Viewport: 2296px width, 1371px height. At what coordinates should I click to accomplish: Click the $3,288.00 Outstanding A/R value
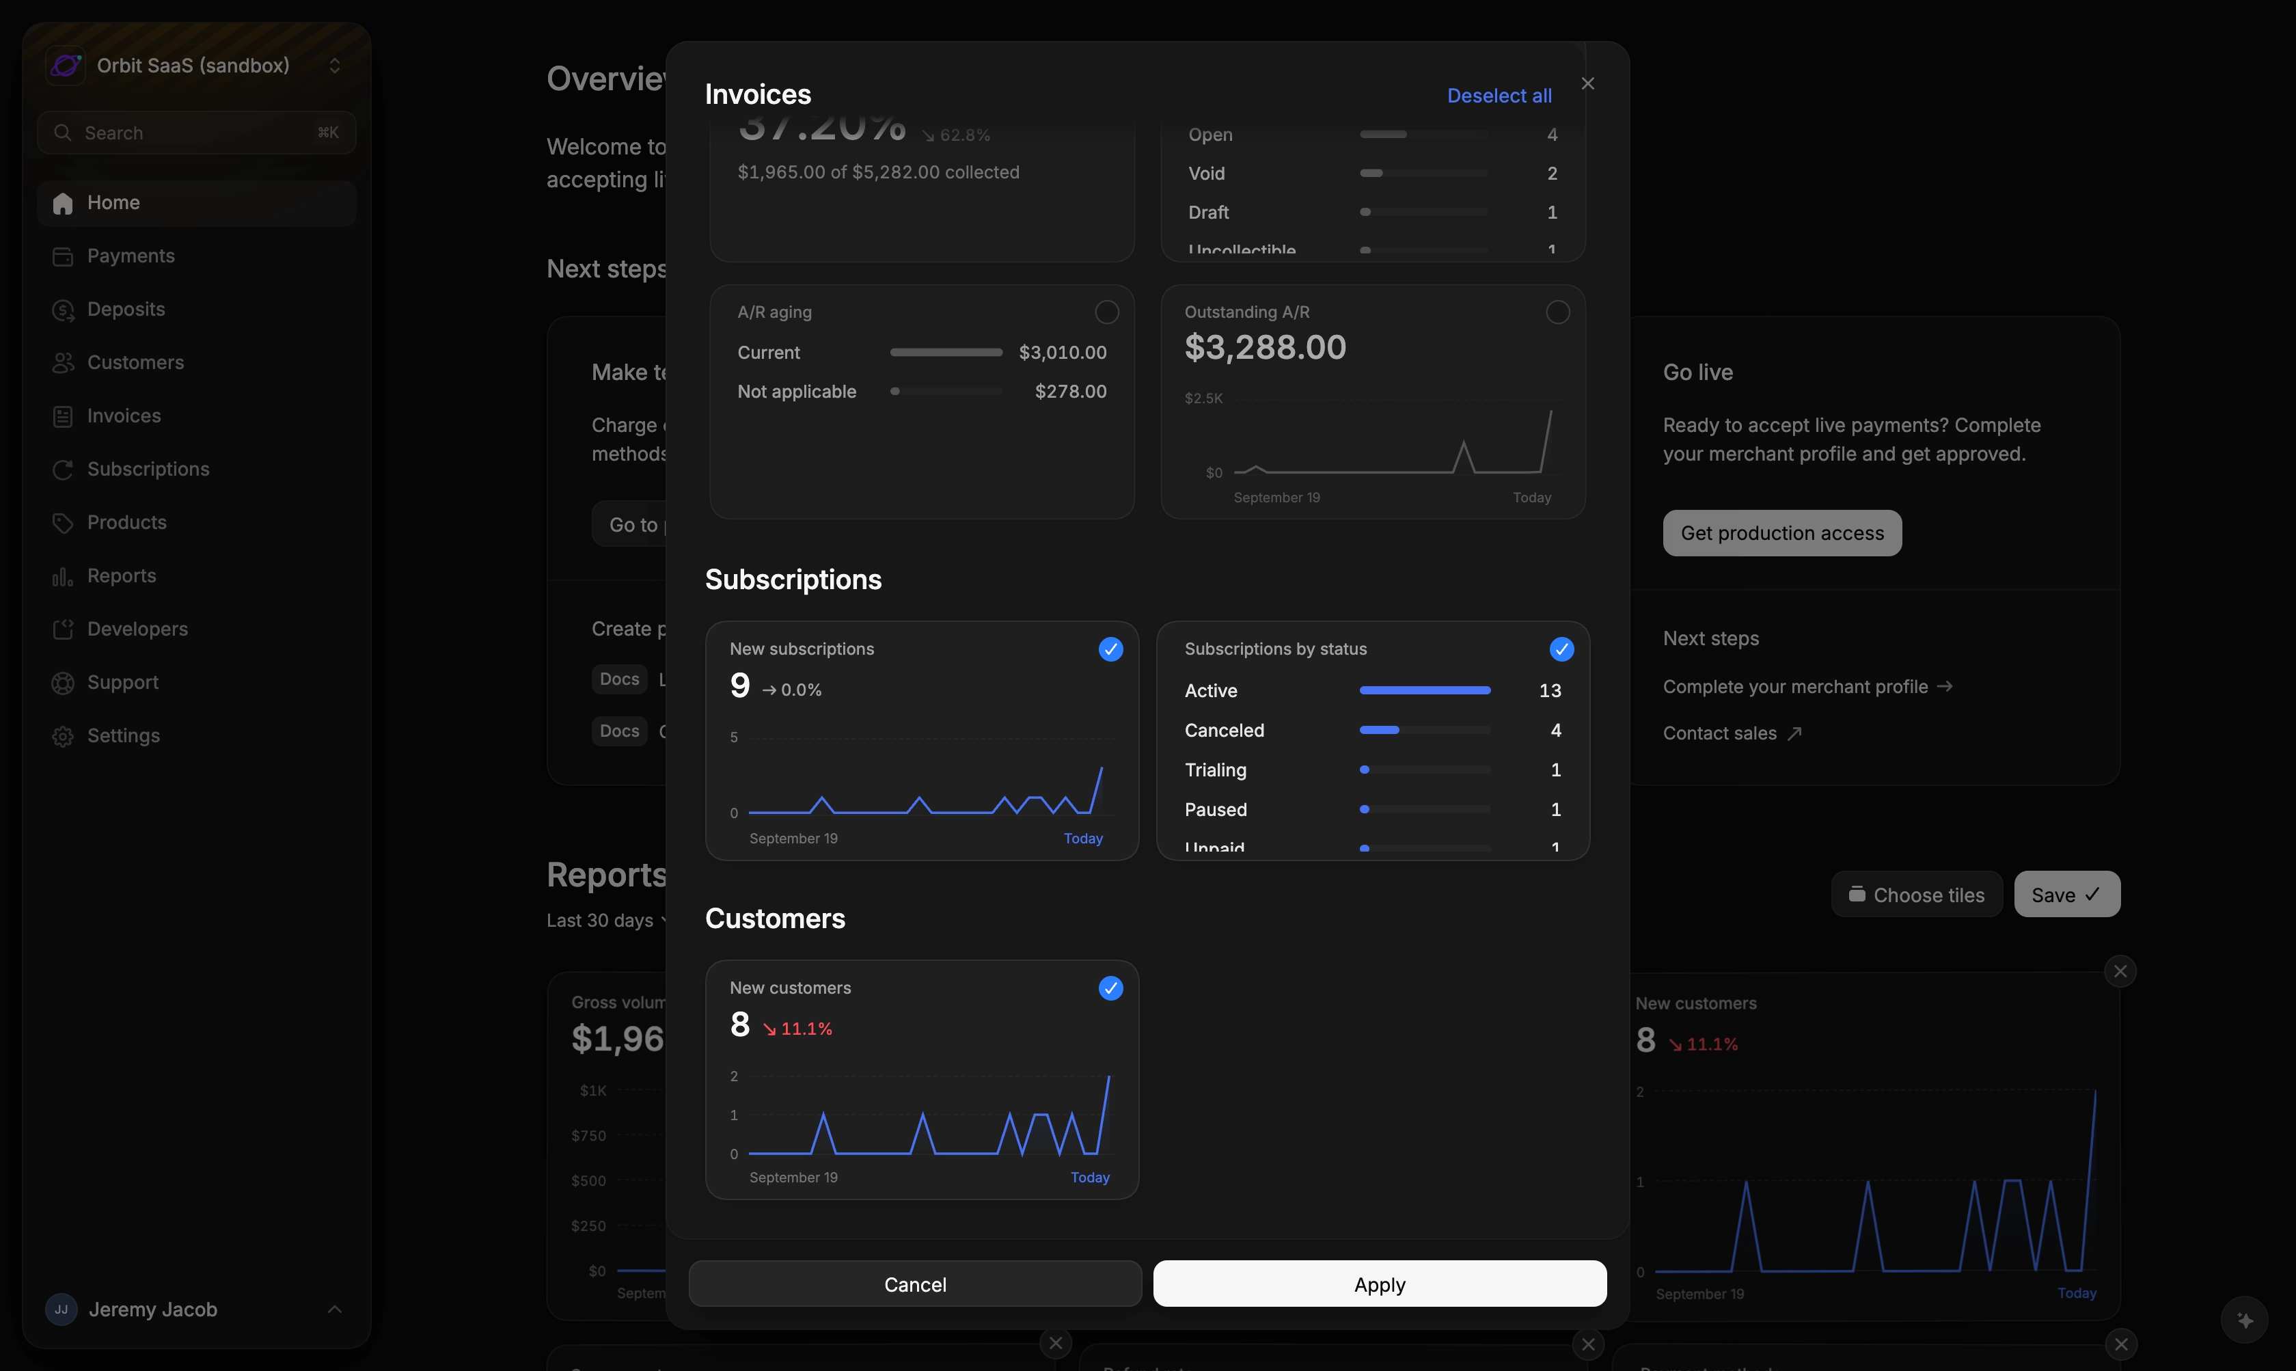1266,347
